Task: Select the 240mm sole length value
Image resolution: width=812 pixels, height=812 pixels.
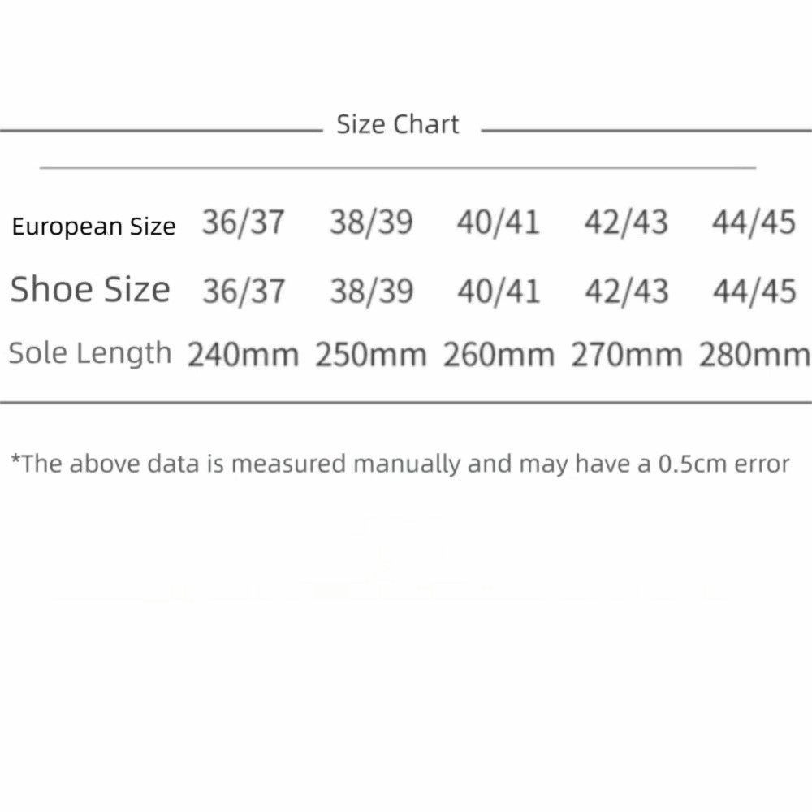Action: 243,355
